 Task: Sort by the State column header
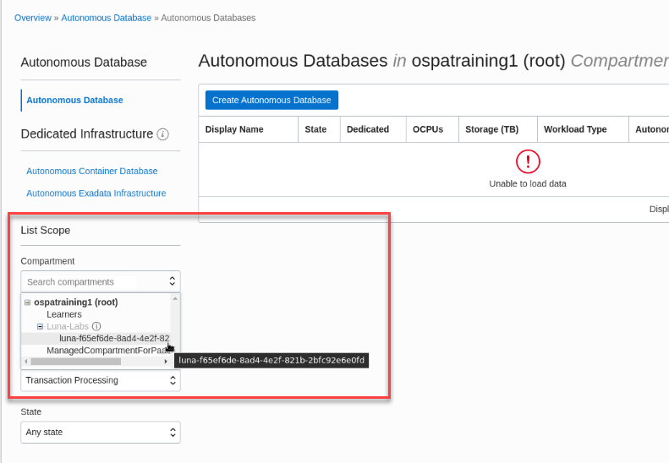315,129
